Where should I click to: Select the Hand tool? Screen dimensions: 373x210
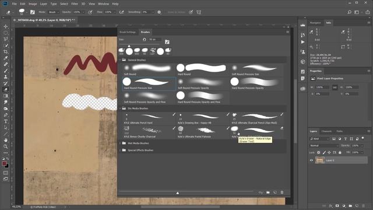click(6, 140)
